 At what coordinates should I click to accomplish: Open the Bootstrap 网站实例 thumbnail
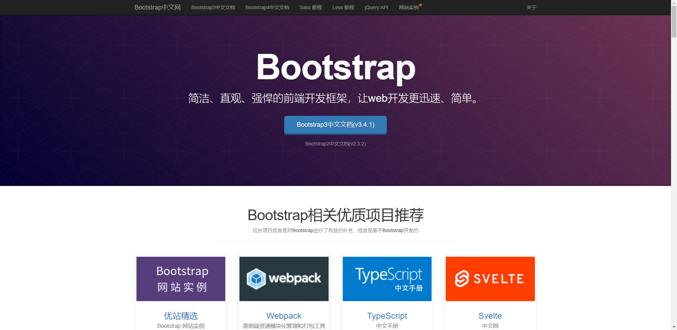pyautogui.click(x=181, y=279)
